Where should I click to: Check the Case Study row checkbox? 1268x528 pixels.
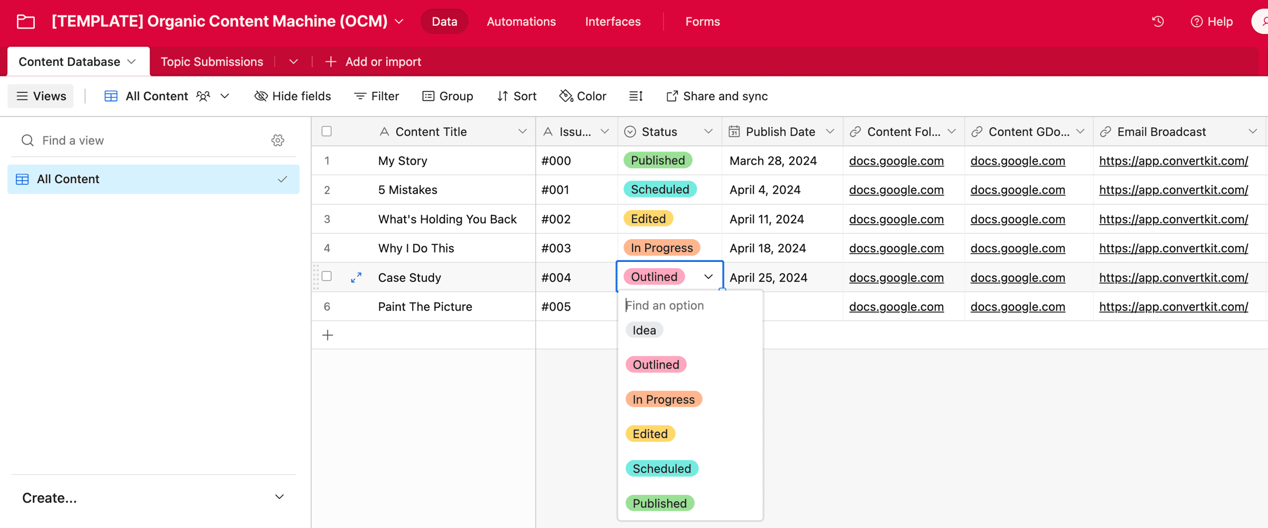click(x=327, y=276)
